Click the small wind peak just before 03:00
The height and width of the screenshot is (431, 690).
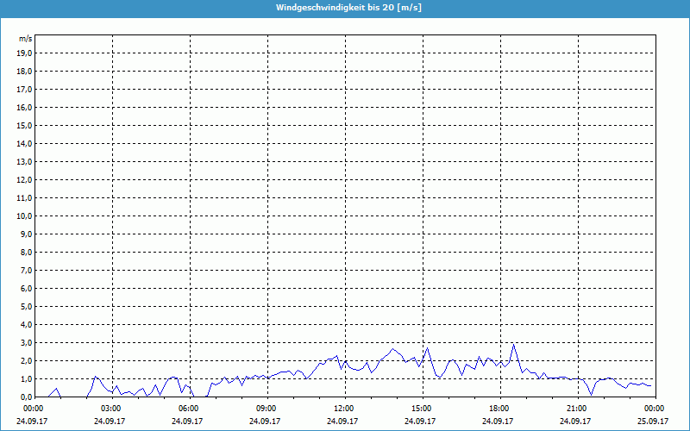pyautogui.click(x=96, y=377)
